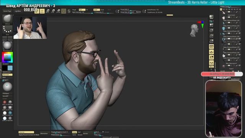Toggle visibility eye of Male_FlannonHead_266

[x=240, y=49]
